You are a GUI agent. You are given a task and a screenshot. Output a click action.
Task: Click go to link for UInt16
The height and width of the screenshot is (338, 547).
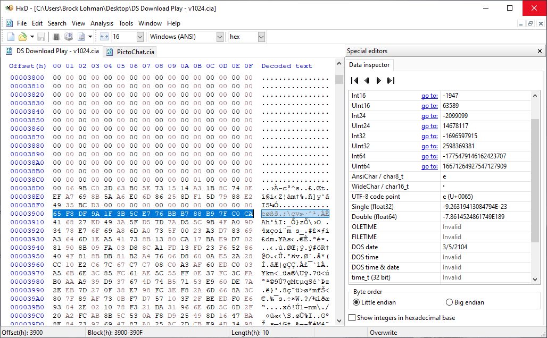coord(429,106)
